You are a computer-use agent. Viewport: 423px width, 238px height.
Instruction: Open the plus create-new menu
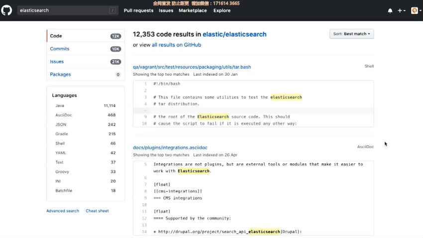click(x=402, y=10)
